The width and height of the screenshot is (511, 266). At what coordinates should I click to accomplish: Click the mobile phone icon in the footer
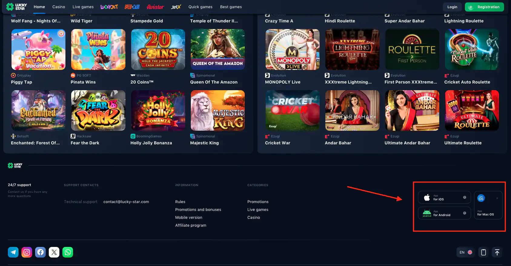483,252
